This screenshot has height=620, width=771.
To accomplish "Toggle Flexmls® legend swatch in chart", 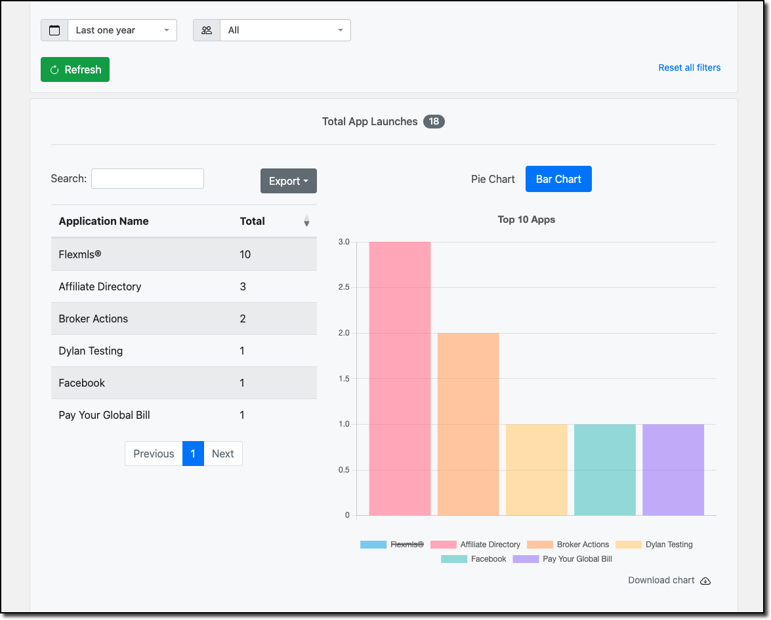I will pos(373,545).
